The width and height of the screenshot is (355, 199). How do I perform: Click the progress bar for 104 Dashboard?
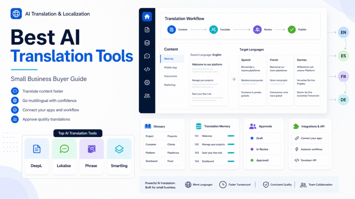point(231,161)
